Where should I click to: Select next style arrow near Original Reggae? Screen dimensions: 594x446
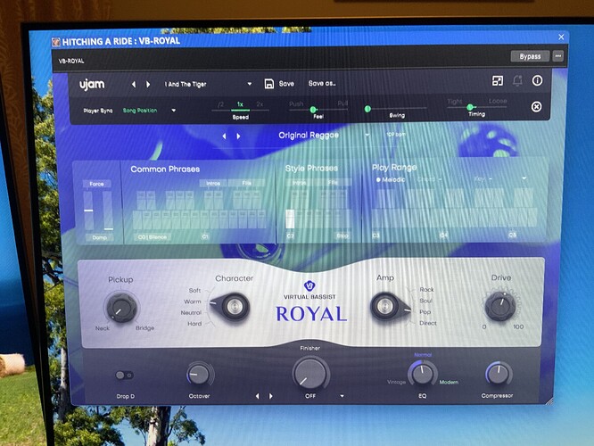pos(238,136)
